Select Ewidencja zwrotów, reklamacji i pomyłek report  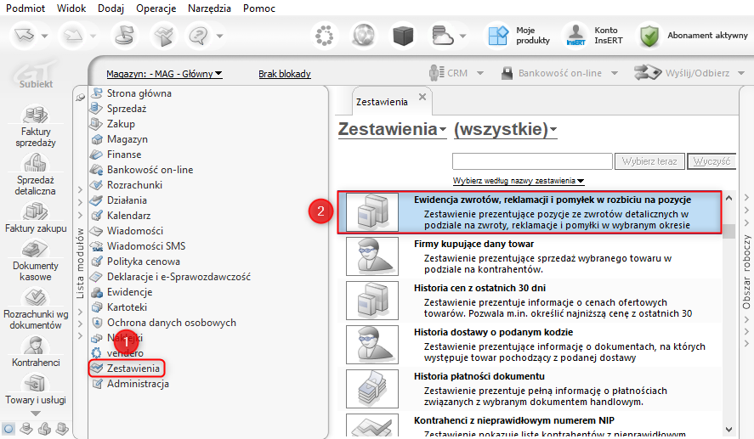click(x=530, y=212)
